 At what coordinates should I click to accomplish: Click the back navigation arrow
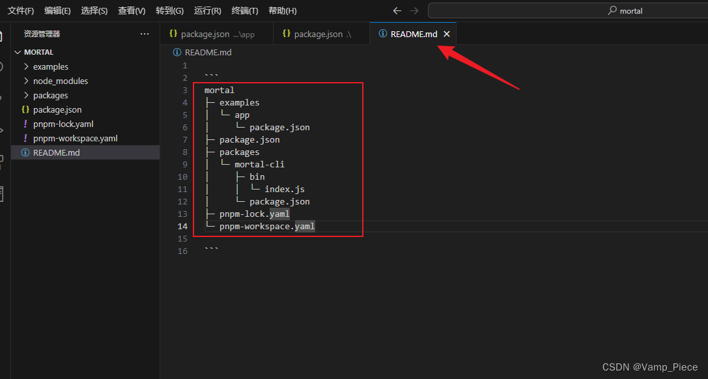[x=397, y=11]
